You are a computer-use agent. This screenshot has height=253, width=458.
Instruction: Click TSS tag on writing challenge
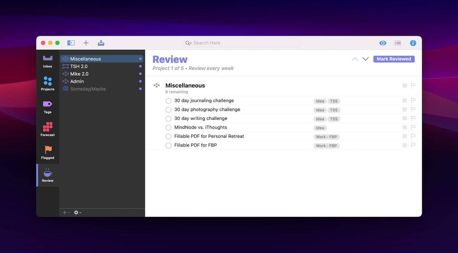[x=334, y=119]
